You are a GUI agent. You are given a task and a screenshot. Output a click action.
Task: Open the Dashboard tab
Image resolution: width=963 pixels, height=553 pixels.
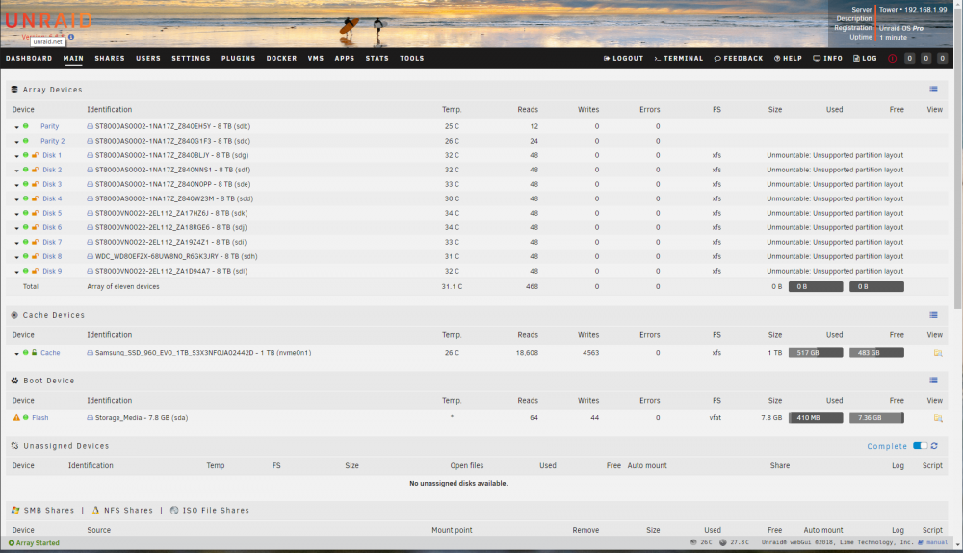[29, 59]
